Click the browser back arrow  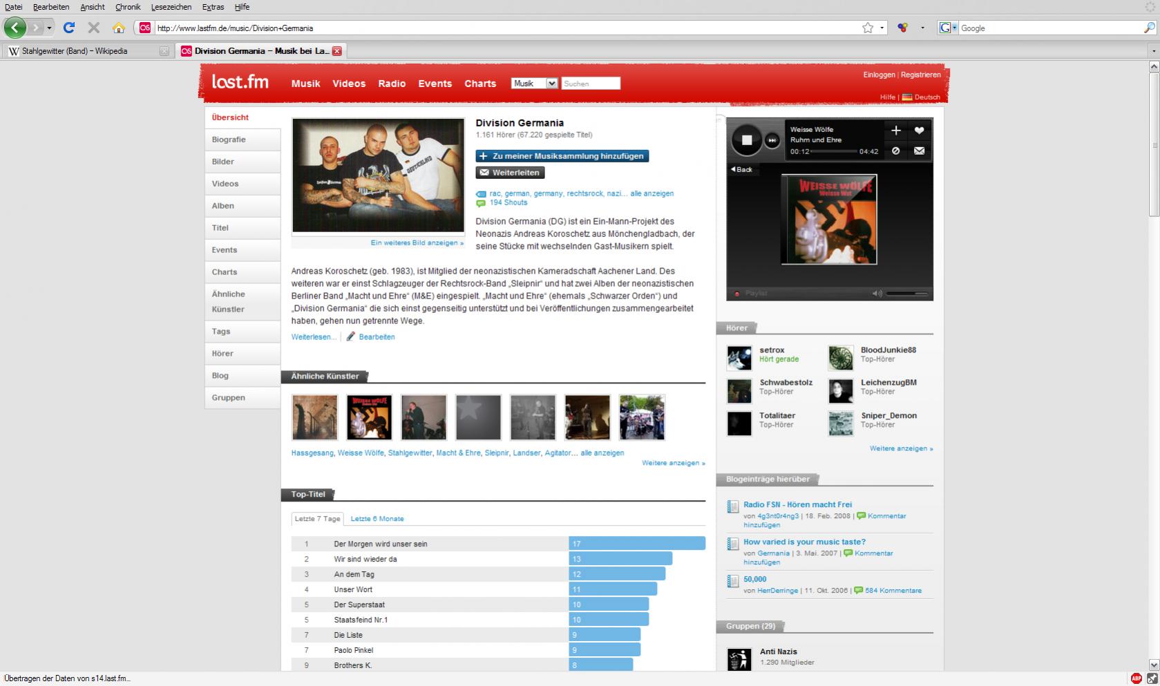click(15, 28)
